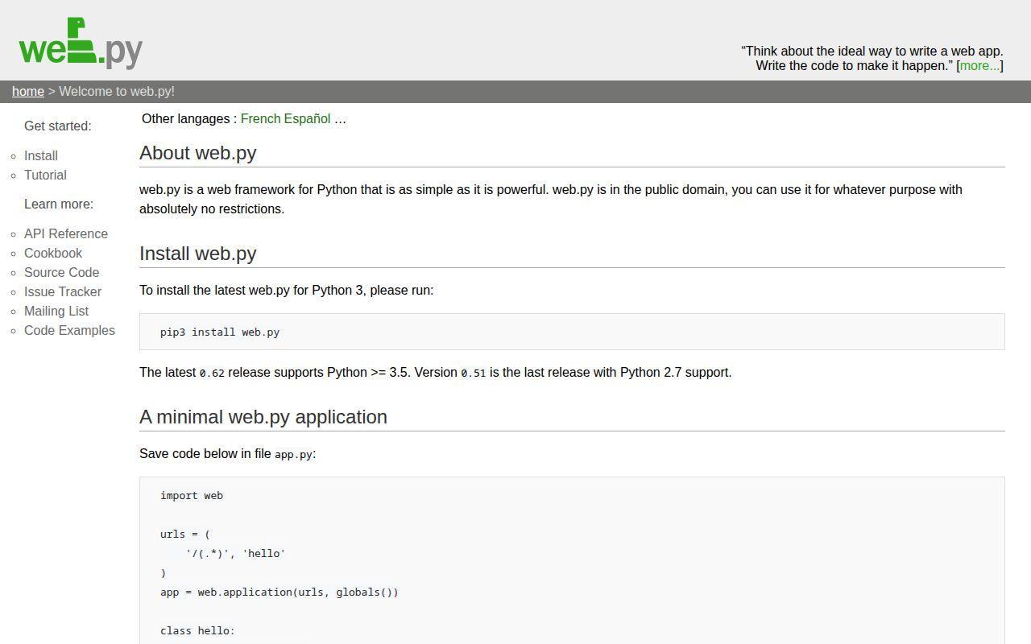Switch to the Español translation

pyautogui.click(x=307, y=119)
